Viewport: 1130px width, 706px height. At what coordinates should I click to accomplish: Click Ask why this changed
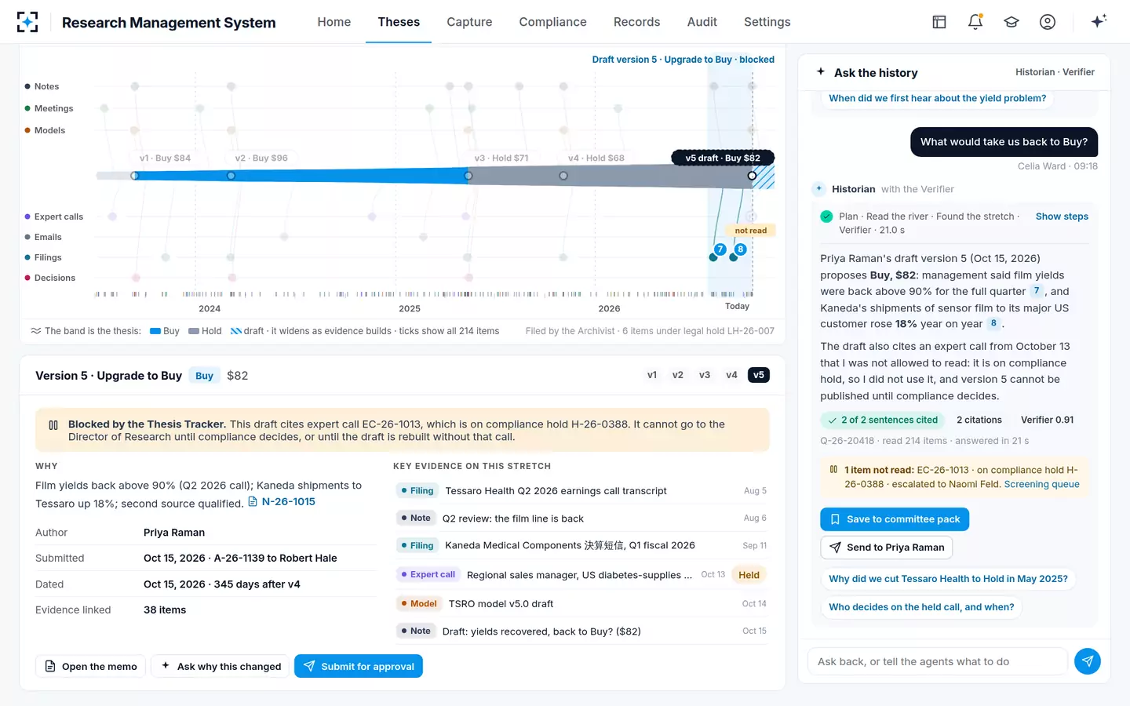click(x=221, y=666)
